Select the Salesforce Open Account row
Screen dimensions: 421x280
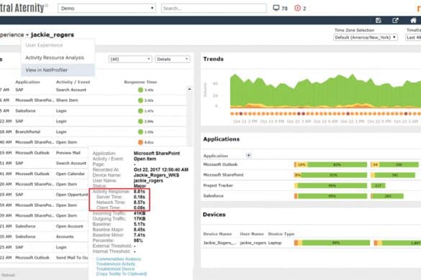point(44,226)
